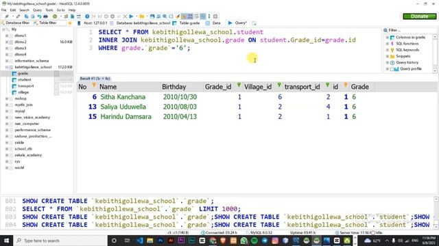439x246 pixels.
Task: Expand Columns in grade helper node
Action: click(x=387, y=38)
